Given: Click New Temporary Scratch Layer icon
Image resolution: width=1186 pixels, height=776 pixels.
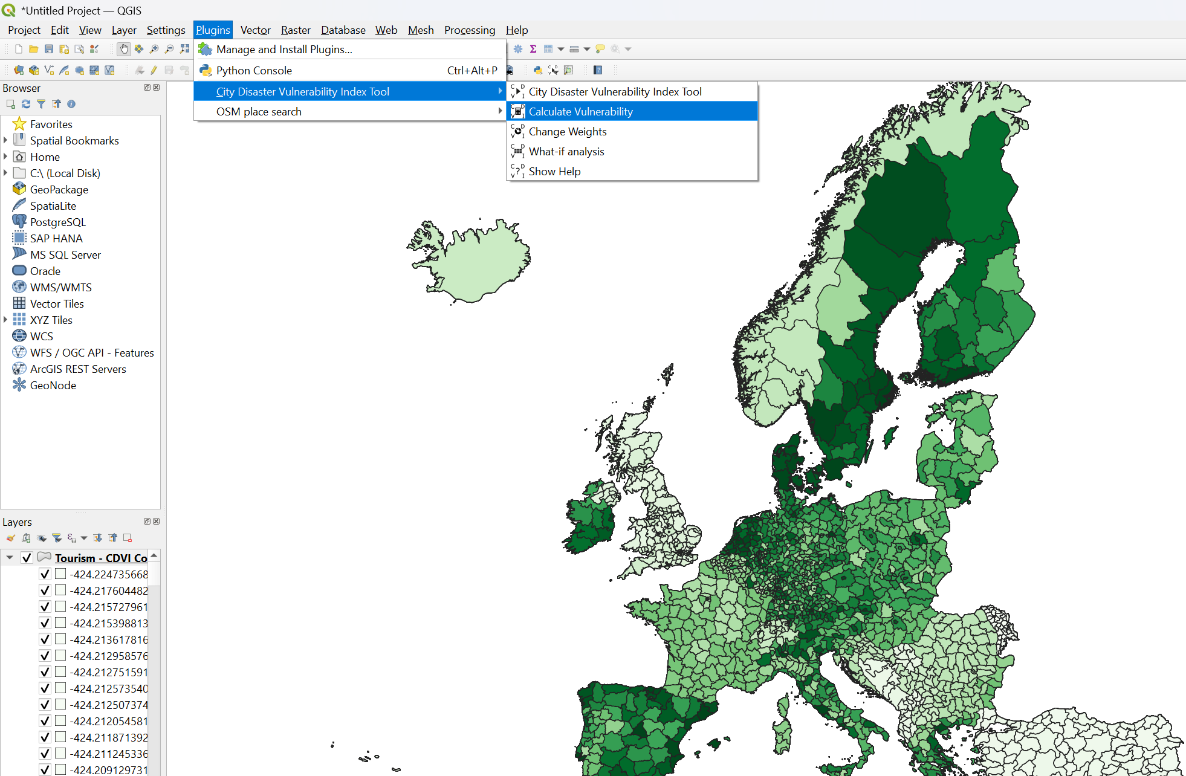Looking at the screenshot, I should (x=79, y=70).
